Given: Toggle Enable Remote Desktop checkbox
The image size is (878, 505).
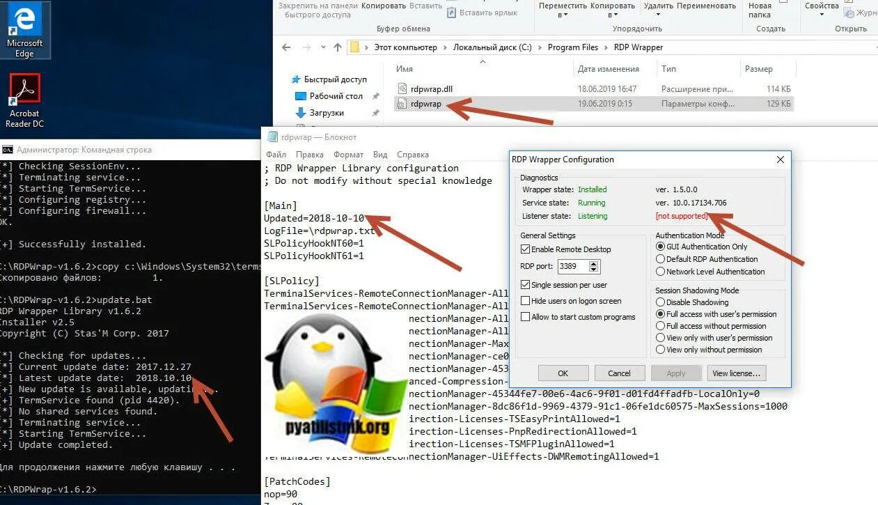Looking at the screenshot, I should tap(526, 249).
